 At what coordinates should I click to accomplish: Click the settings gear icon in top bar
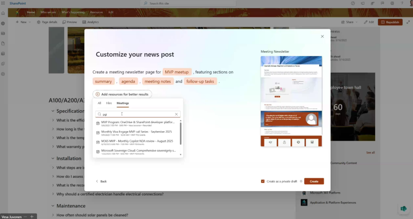(392, 3)
